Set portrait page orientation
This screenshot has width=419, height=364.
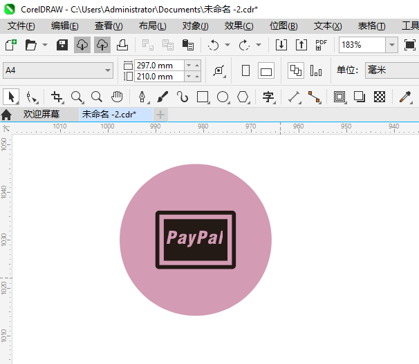point(245,70)
